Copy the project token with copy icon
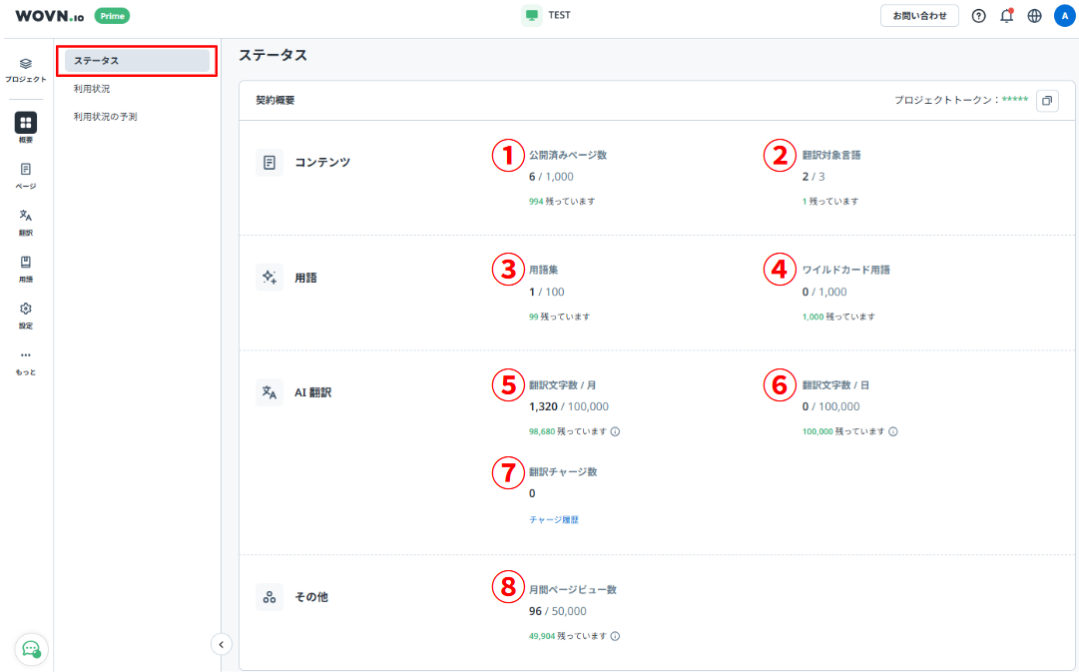The width and height of the screenshot is (1079, 672). [x=1047, y=101]
